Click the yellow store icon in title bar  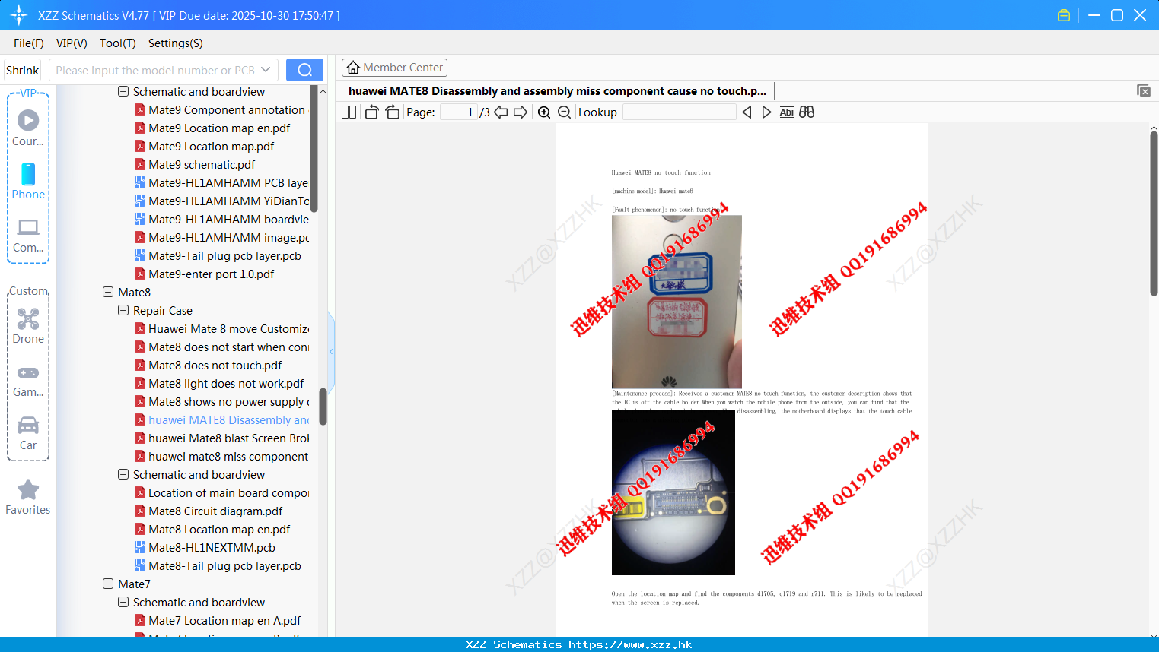(1064, 15)
